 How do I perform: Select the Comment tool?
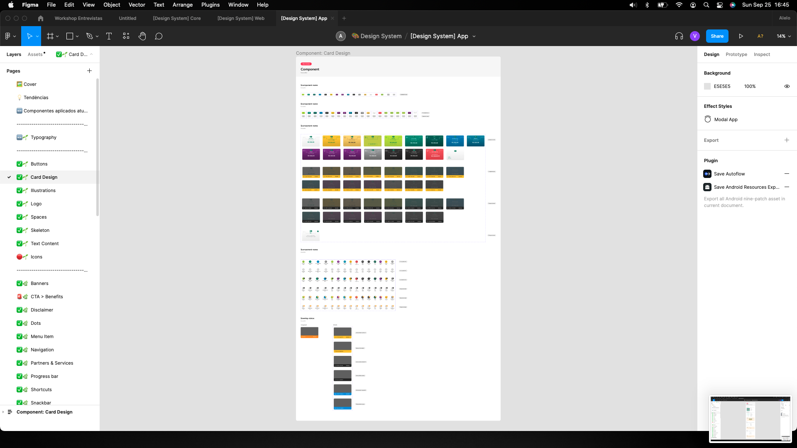pyautogui.click(x=159, y=36)
